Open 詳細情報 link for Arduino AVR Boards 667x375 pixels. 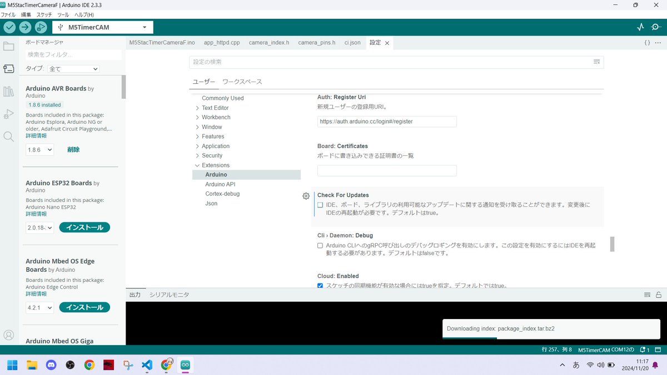pyautogui.click(x=36, y=135)
